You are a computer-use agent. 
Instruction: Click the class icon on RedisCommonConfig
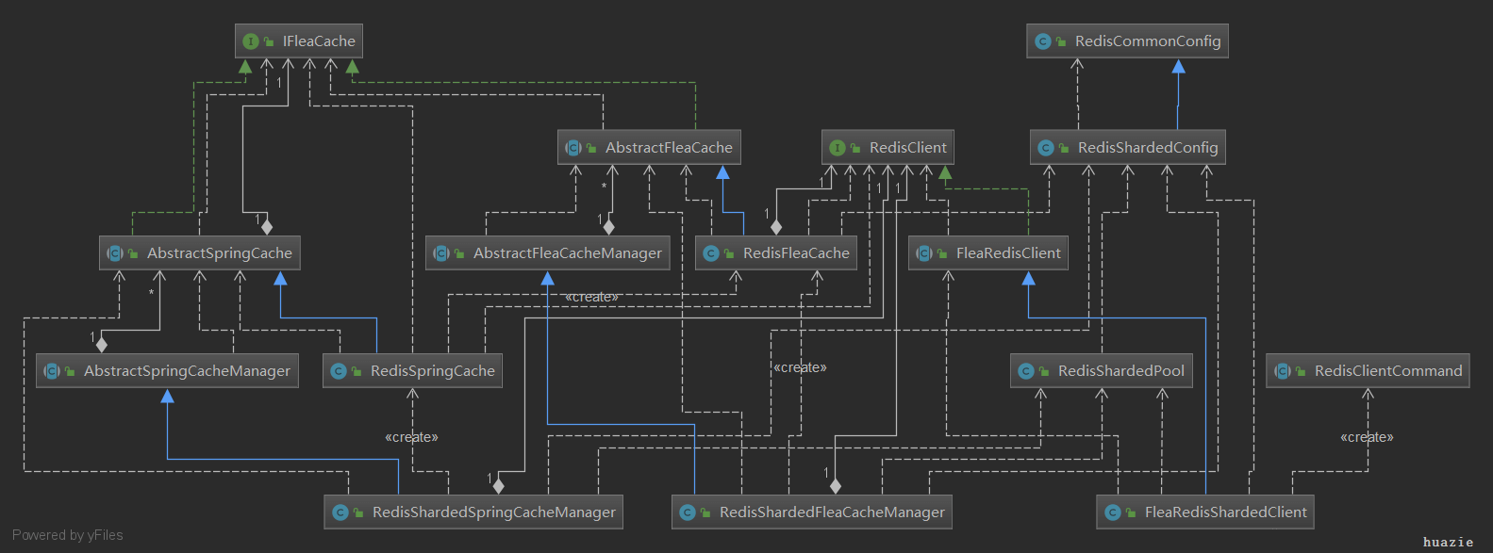(x=1042, y=41)
